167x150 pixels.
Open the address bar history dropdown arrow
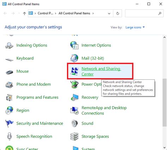(x=109, y=13)
